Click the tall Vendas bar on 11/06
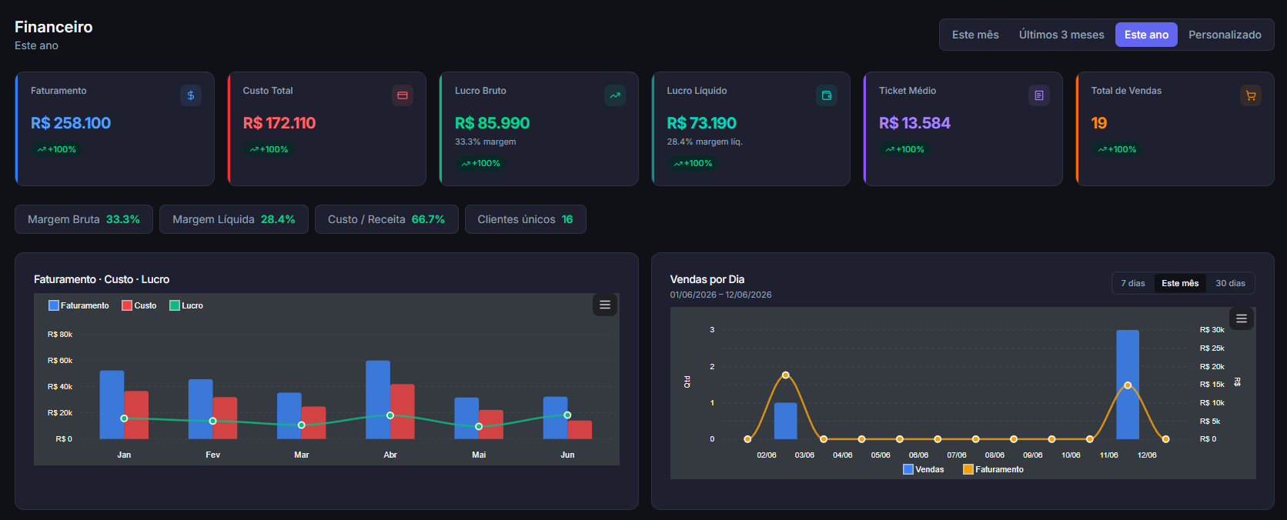The width and height of the screenshot is (1287, 520). pos(1128,385)
